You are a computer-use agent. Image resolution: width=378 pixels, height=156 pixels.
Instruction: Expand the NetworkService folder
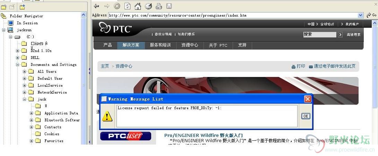tap(25, 92)
